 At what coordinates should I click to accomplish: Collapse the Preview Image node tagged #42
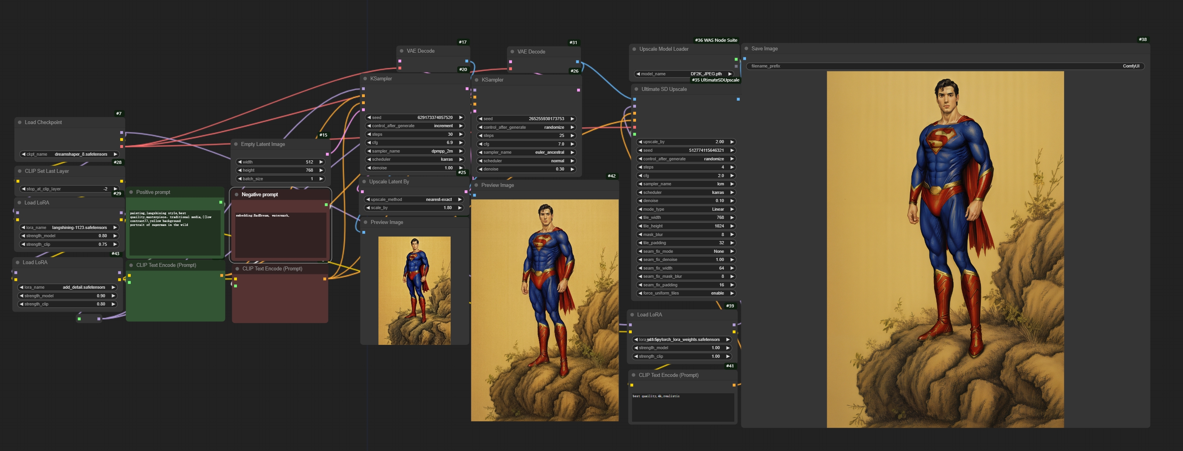pos(476,185)
